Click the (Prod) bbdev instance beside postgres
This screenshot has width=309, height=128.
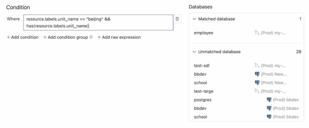click(286, 100)
